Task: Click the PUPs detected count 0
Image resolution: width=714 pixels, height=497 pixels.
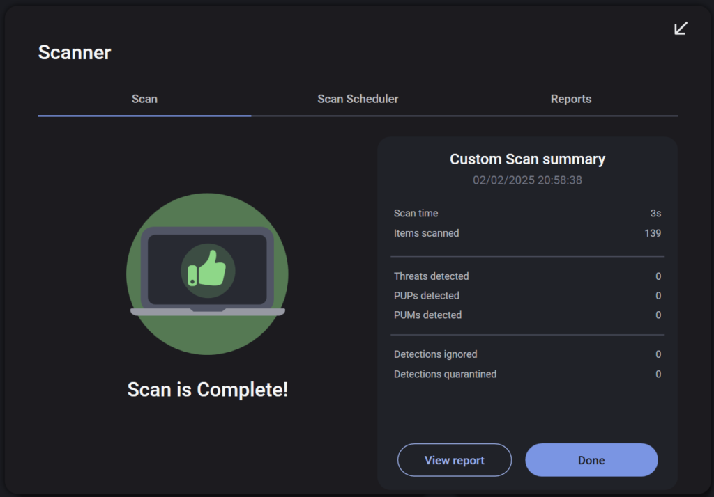Action: (x=658, y=296)
